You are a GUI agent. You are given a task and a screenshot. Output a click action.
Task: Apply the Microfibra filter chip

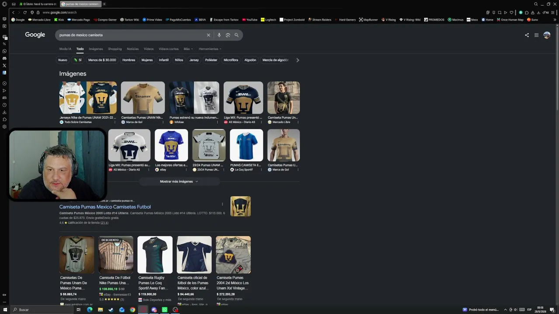[231, 60]
